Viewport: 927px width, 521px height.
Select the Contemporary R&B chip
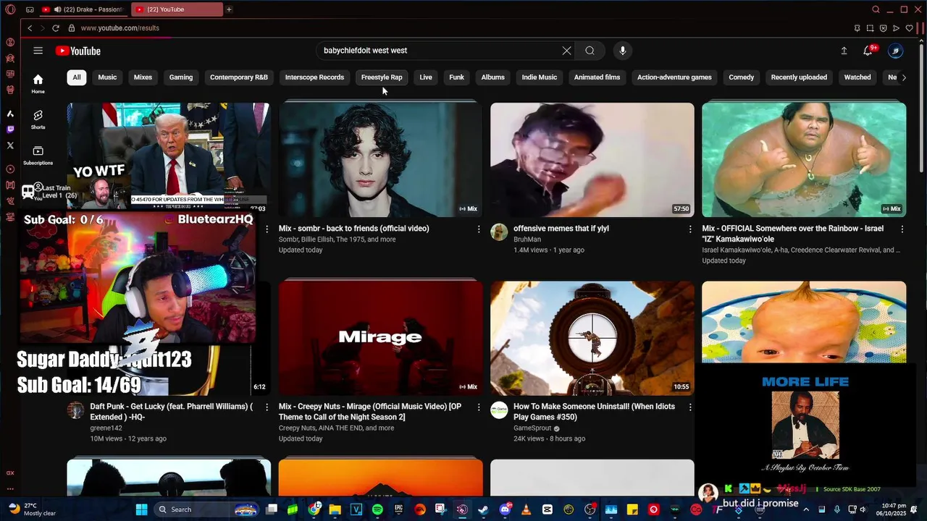pos(239,77)
